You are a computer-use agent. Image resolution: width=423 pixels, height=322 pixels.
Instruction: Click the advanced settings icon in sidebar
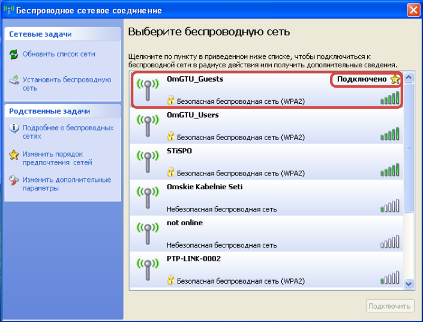coord(14,180)
